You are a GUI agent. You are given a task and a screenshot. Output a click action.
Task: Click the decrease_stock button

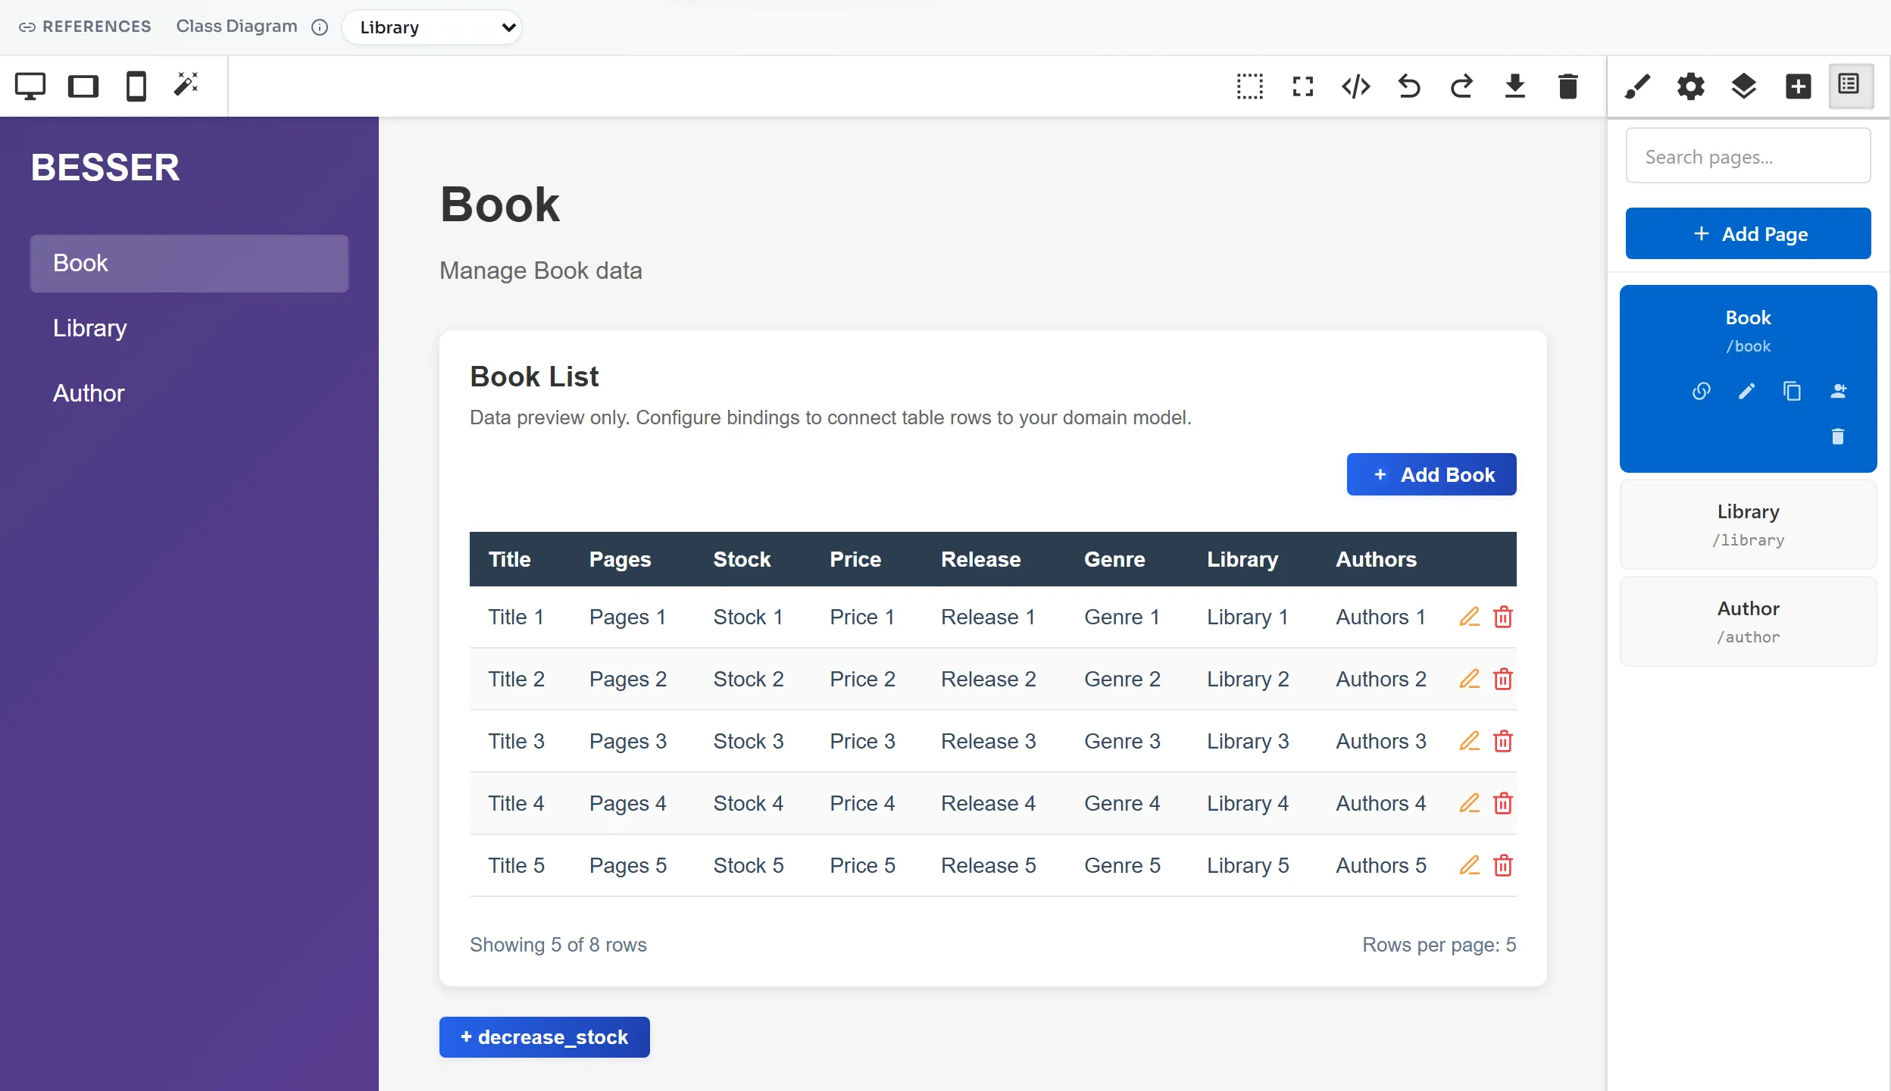point(544,1036)
